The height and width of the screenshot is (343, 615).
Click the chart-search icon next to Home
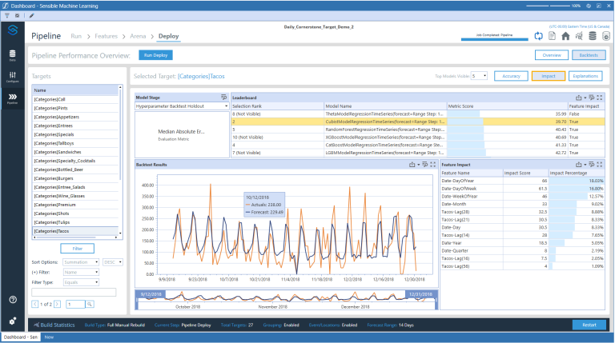pos(579,36)
